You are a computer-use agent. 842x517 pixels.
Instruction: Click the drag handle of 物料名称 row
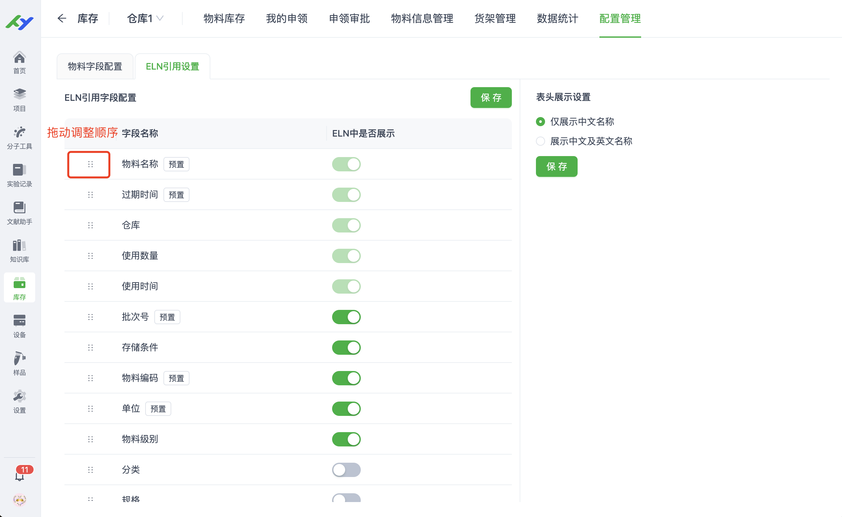coord(90,165)
